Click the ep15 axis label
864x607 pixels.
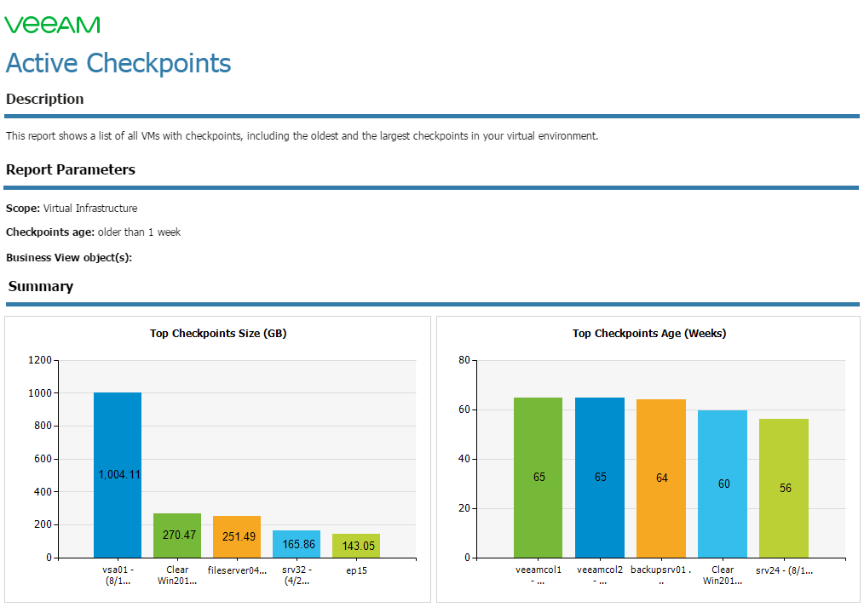(356, 570)
